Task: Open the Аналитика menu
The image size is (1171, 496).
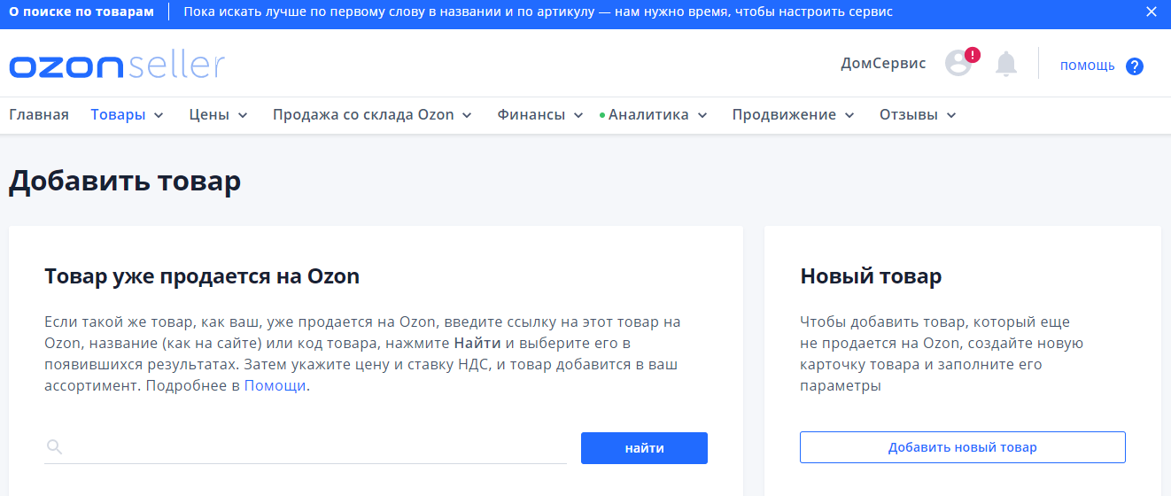Action: [648, 114]
